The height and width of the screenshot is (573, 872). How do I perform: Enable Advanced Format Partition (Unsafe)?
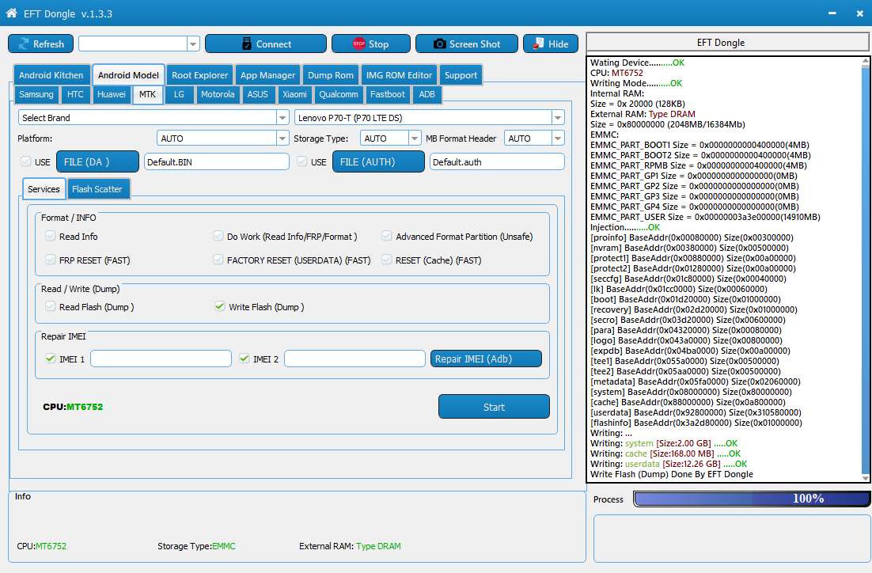point(386,236)
